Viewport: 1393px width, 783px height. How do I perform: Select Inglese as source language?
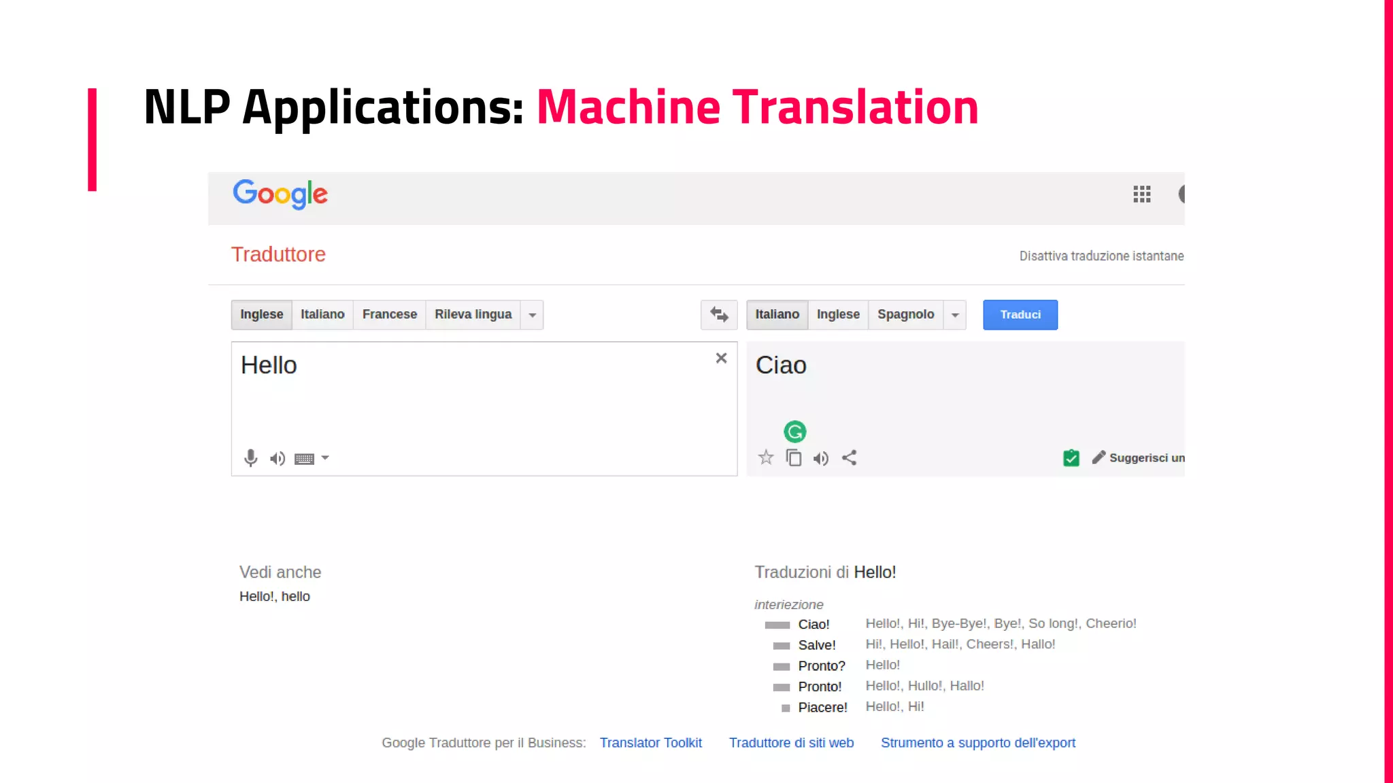pos(262,315)
